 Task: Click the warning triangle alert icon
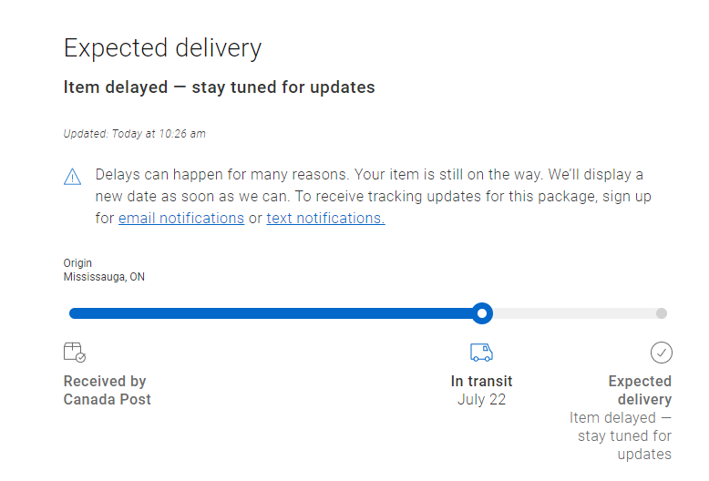pyautogui.click(x=73, y=177)
